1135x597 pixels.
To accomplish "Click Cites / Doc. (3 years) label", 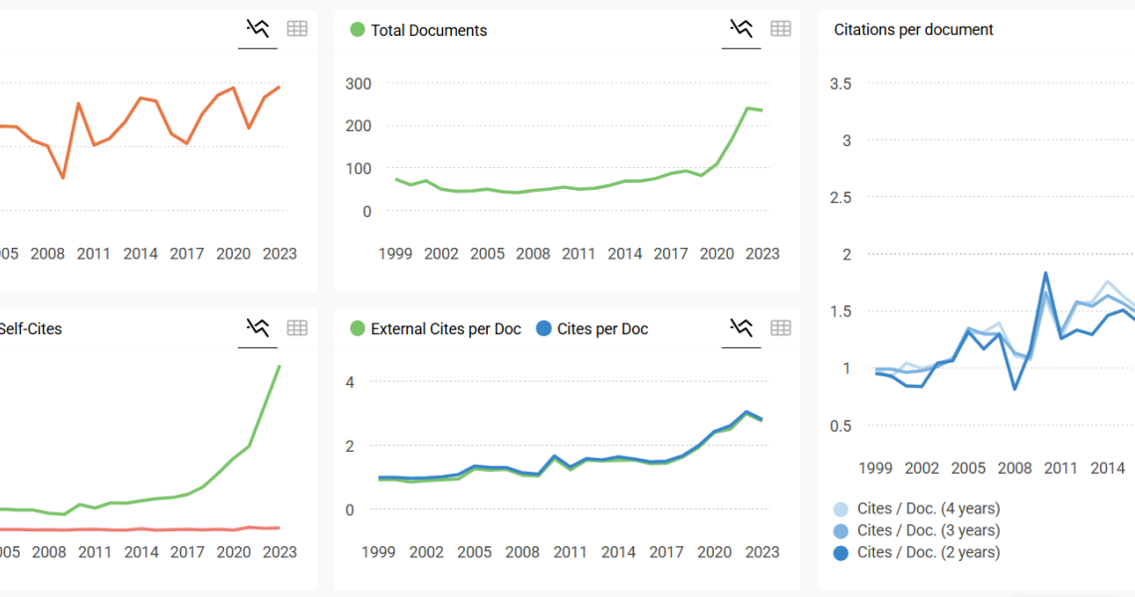I will click(928, 530).
